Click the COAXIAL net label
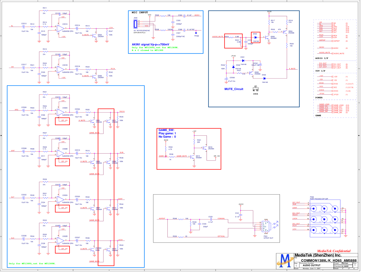The width and height of the screenshot is (386, 273). click(221, 219)
